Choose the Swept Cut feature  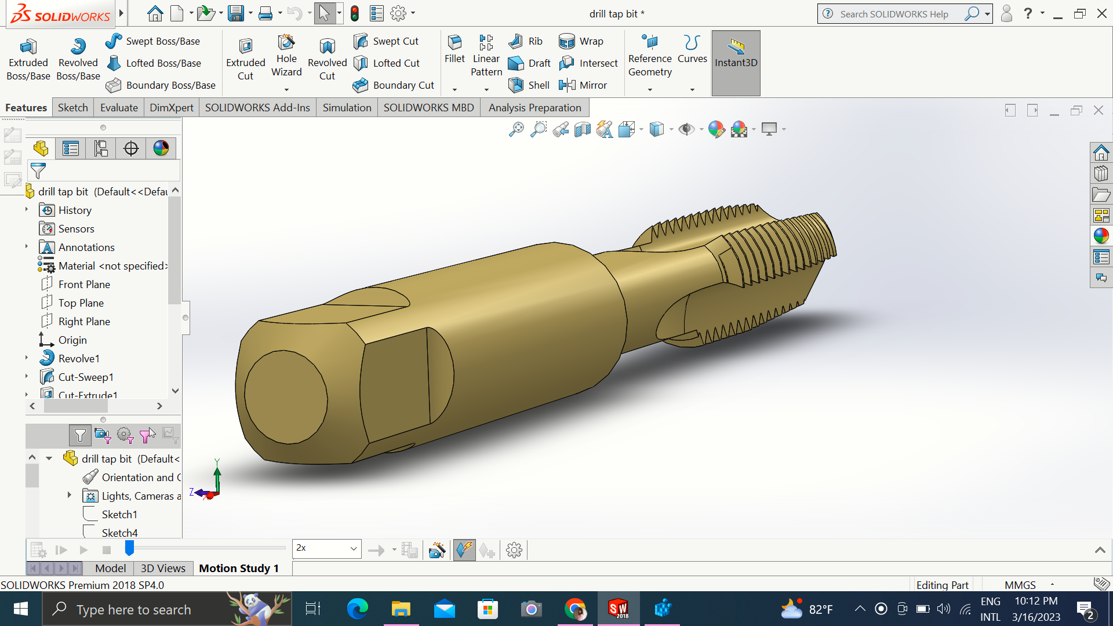(x=385, y=41)
